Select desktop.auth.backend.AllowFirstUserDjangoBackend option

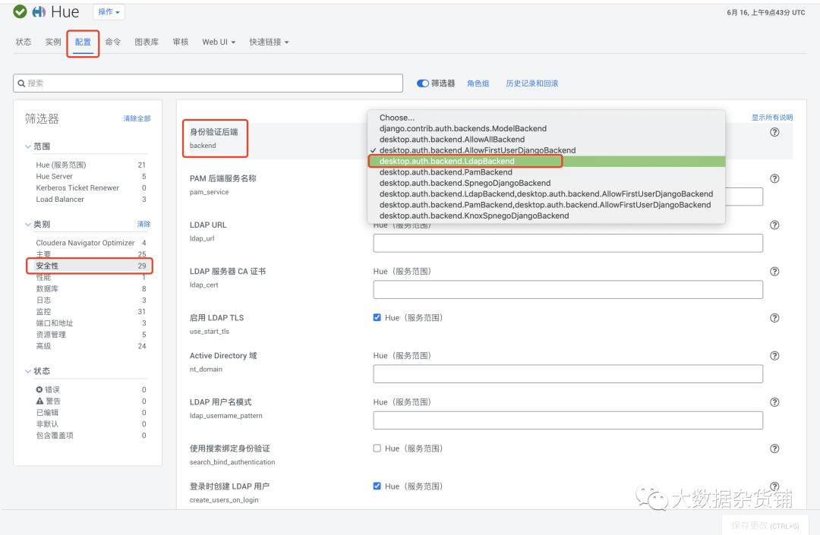click(x=546, y=150)
